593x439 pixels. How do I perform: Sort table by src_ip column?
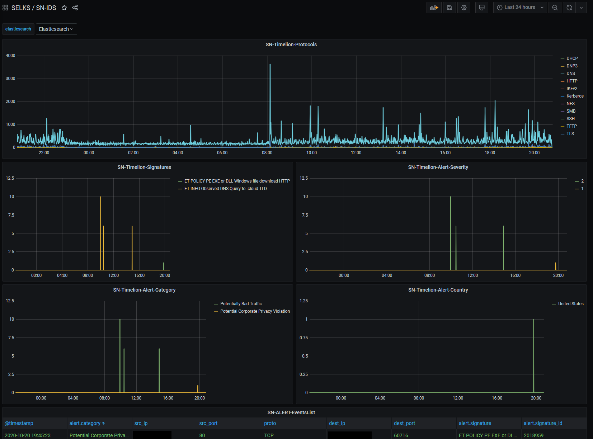pos(141,423)
